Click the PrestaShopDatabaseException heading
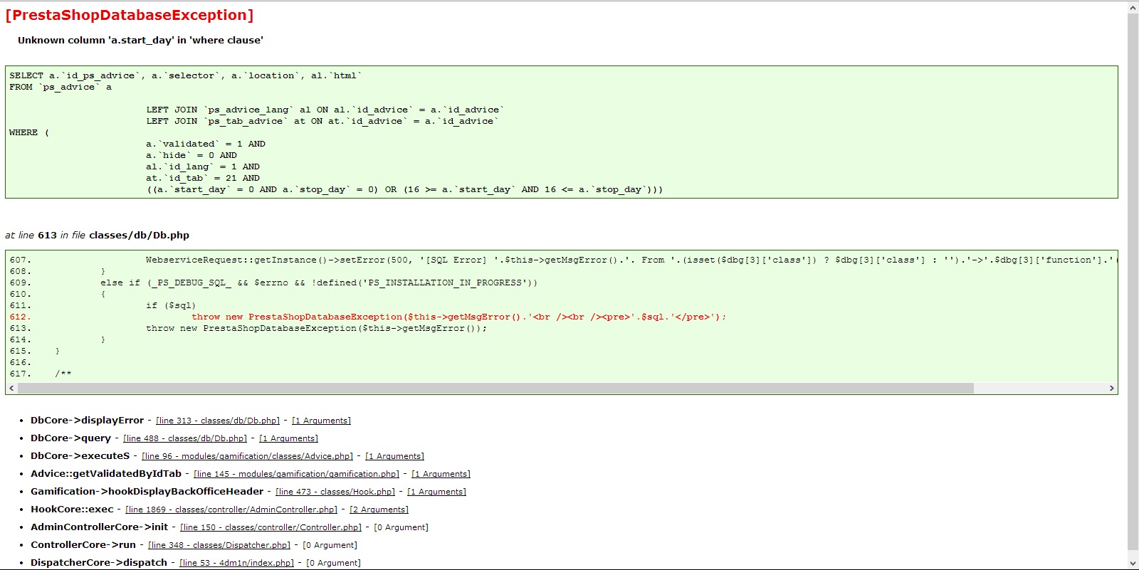Viewport: 1139px width, 570px height. coord(130,15)
